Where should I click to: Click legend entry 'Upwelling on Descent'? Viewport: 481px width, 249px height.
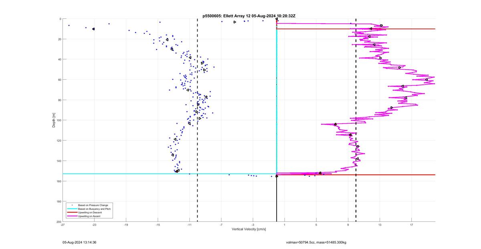coord(90,213)
